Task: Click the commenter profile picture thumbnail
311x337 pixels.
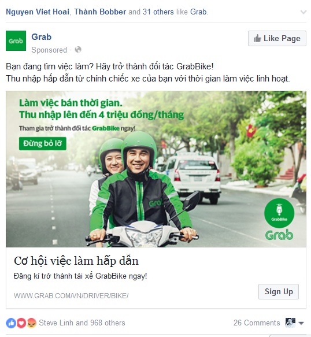Action: [x=290, y=323]
